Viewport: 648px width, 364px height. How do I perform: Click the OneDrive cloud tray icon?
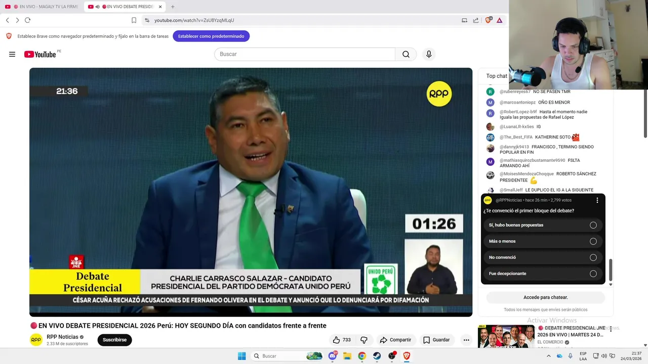(559, 356)
